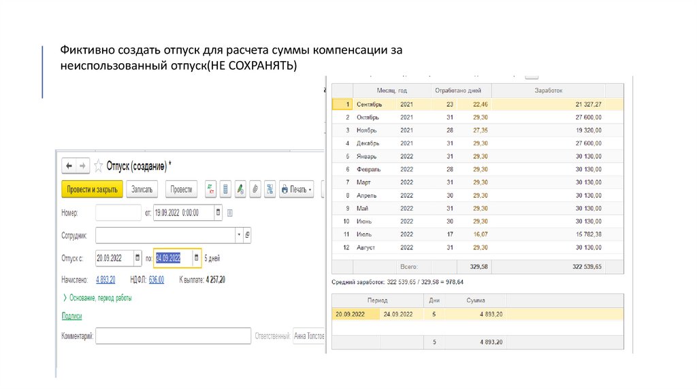Click the Провести button
697x390 pixels.
click(x=181, y=189)
